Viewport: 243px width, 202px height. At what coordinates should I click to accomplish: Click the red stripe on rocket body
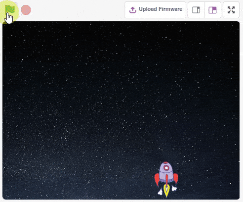tap(167, 181)
